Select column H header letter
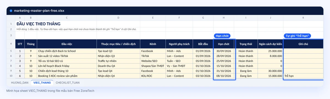 [x=224, y=18]
